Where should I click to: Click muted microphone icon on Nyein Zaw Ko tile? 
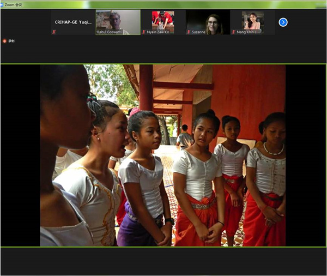pyautogui.click(x=144, y=32)
